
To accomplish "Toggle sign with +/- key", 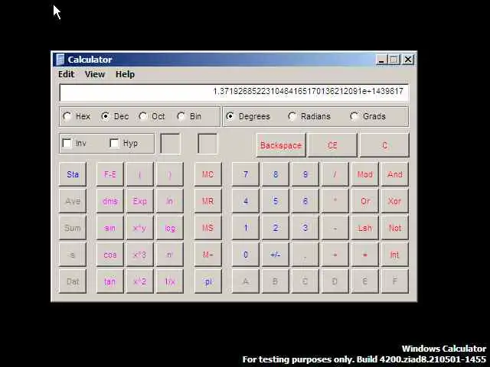I will [x=276, y=255].
